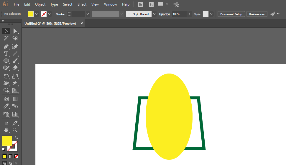Choose the Lasso tool
Screen dimensions: 286x165
tap(15, 38)
